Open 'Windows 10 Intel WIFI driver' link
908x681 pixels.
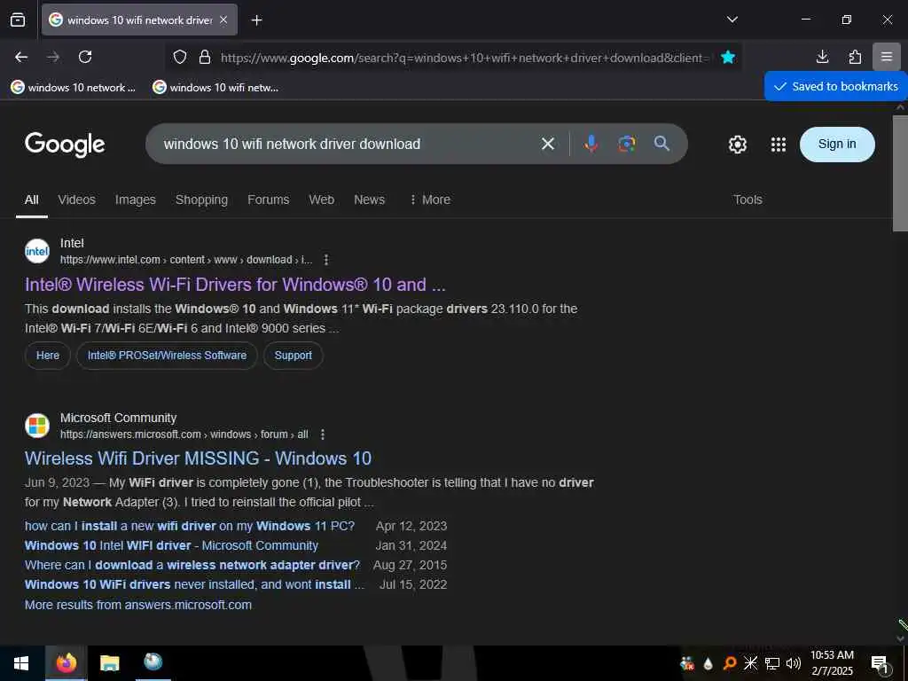click(171, 545)
